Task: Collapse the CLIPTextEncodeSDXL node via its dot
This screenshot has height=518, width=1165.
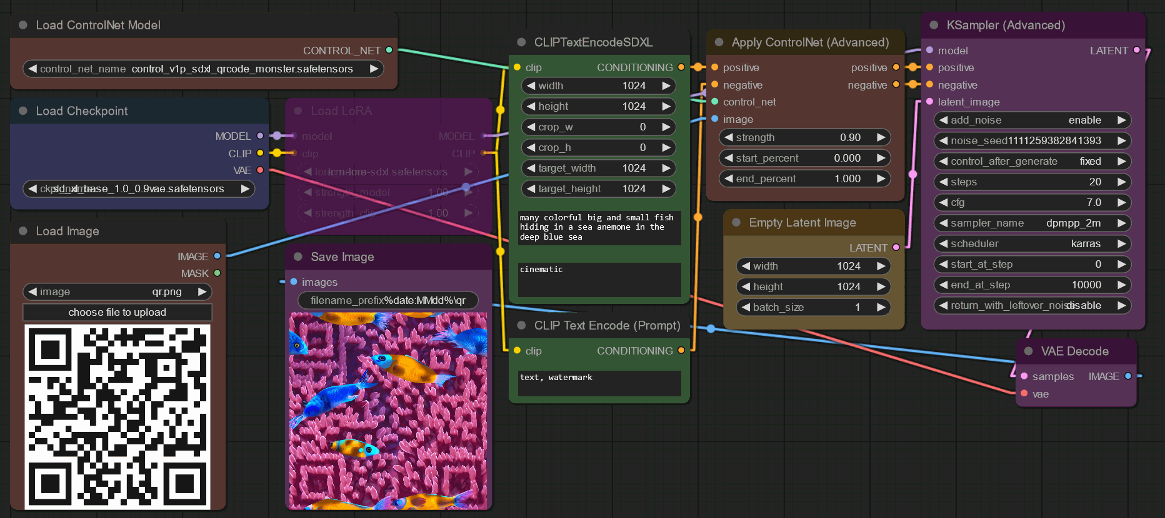Action: tap(521, 42)
